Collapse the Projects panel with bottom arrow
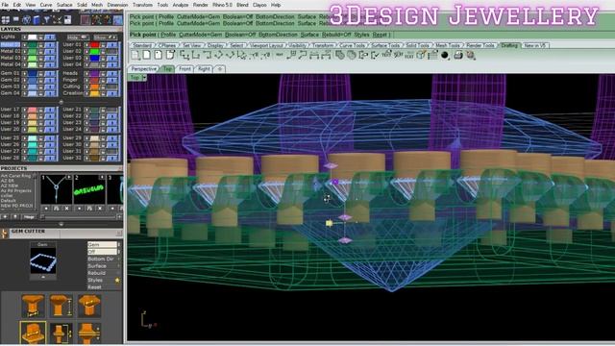This screenshot has width=615, height=346. tap(61, 224)
